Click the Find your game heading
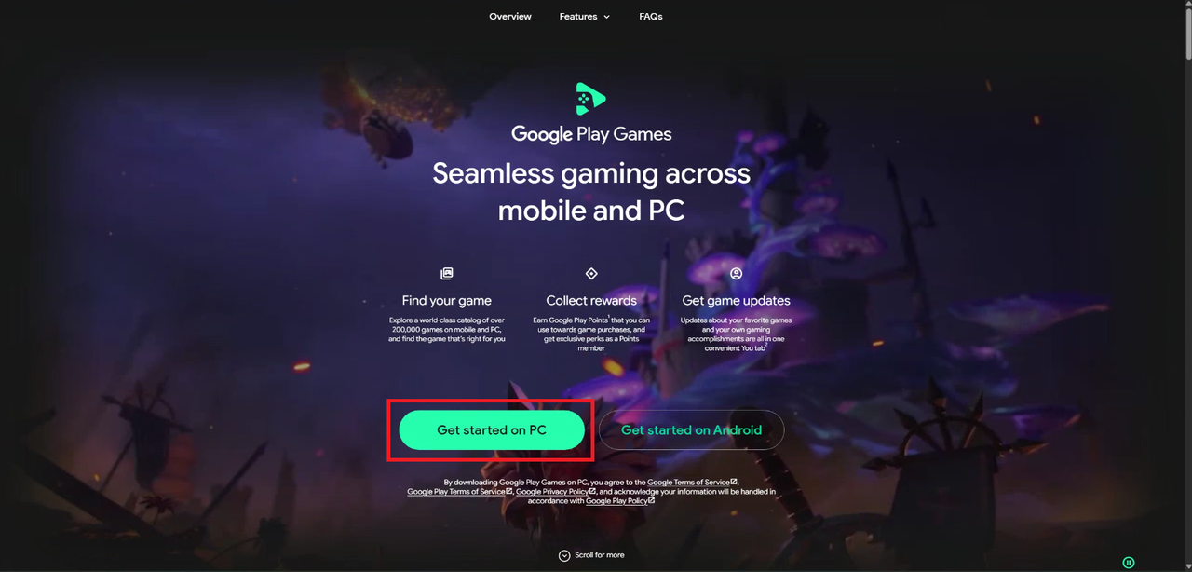The height and width of the screenshot is (572, 1192). click(447, 301)
